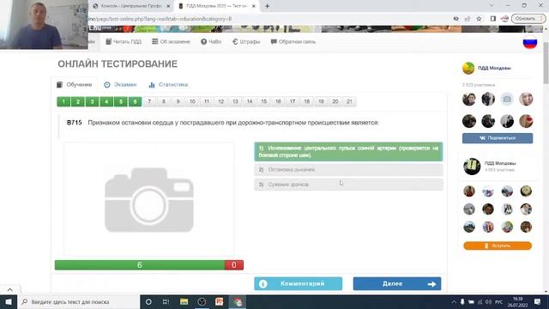Open second ПДД Молдовы group avatar
The width and height of the screenshot is (549, 309).
pyautogui.click(x=472, y=167)
